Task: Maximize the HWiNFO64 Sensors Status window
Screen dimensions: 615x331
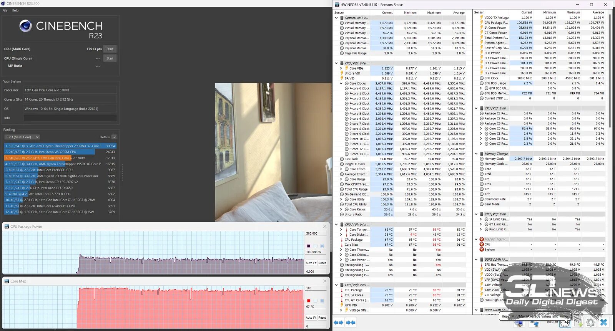Action: pyautogui.click(x=591, y=5)
